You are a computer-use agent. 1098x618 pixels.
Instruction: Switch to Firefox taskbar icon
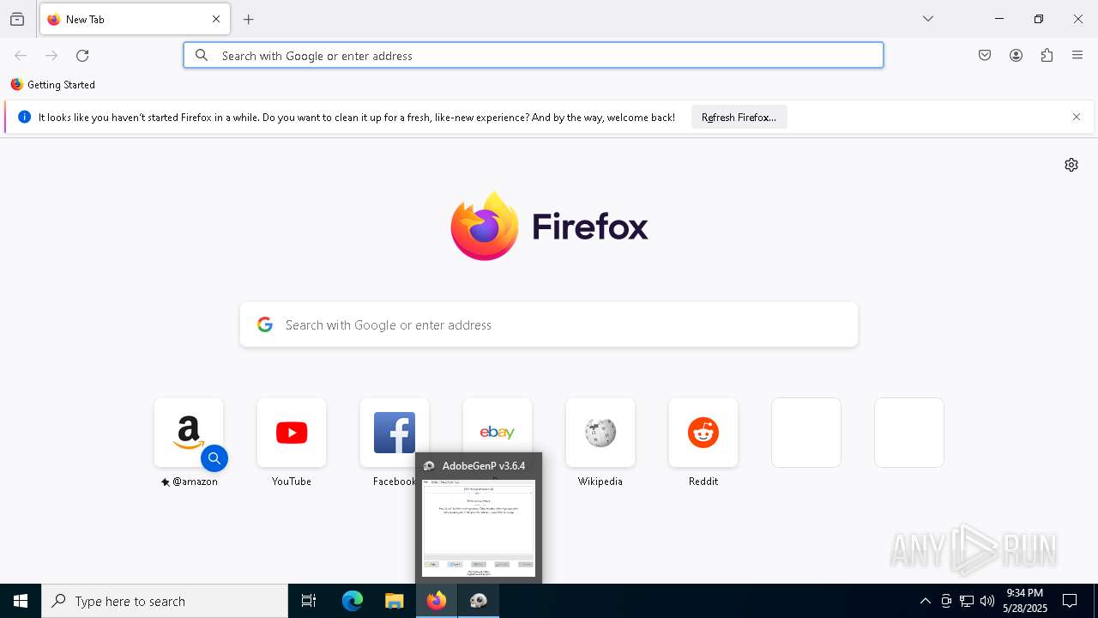click(x=437, y=601)
